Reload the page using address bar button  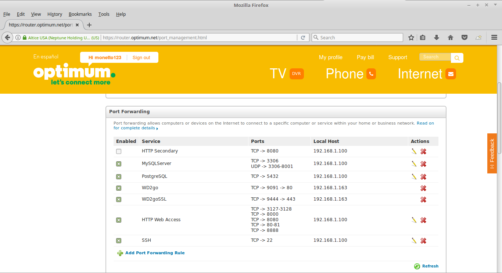pos(303,37)
